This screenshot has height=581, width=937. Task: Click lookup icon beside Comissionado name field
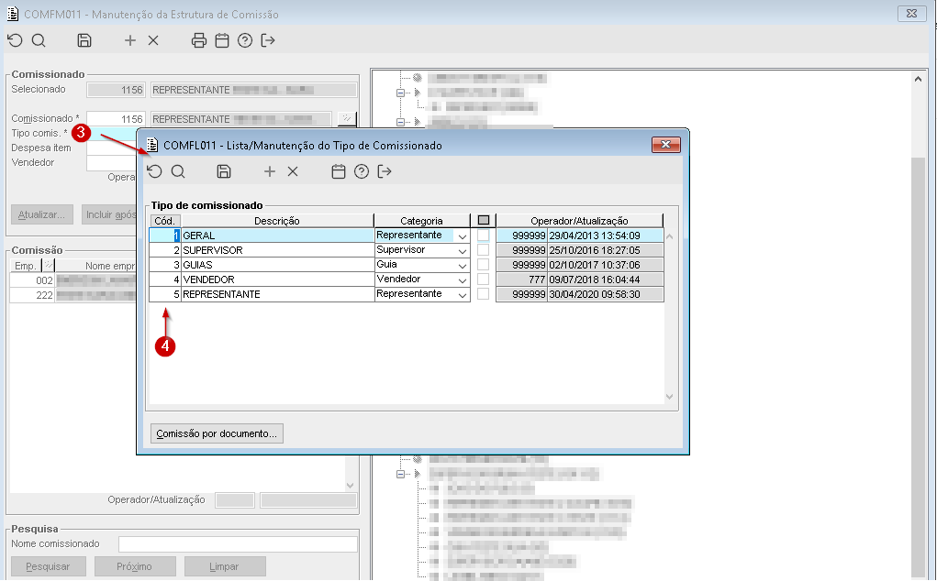click(347, 119)
